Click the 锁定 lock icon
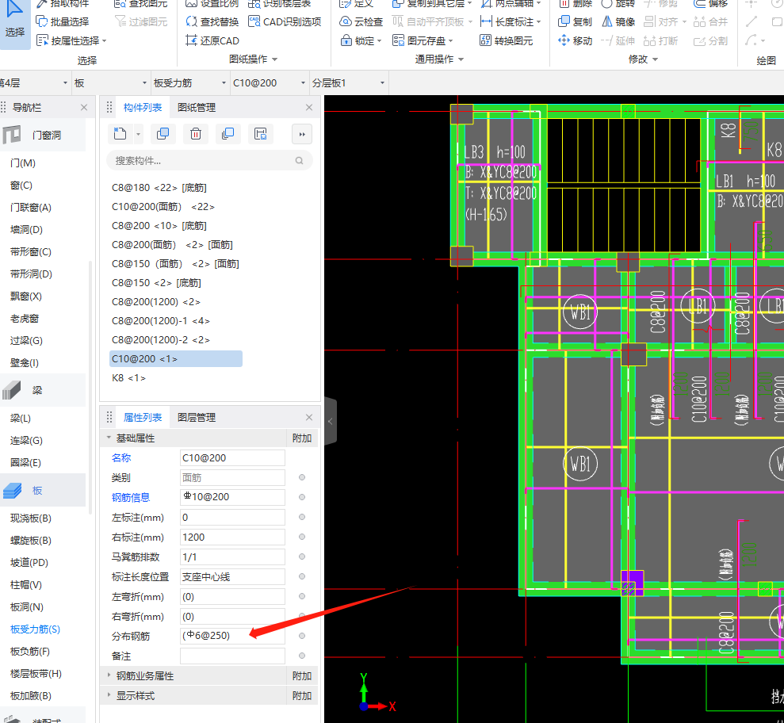784x723 pixels. (x=346, y=40)
